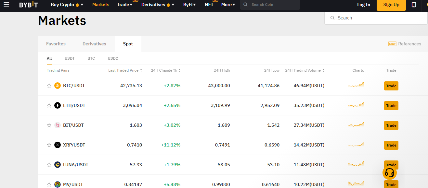Click the MV coin icon for MV/USDT
Image resolution: width=428 pixels, height=188 pixels.
tap(58, 184)
